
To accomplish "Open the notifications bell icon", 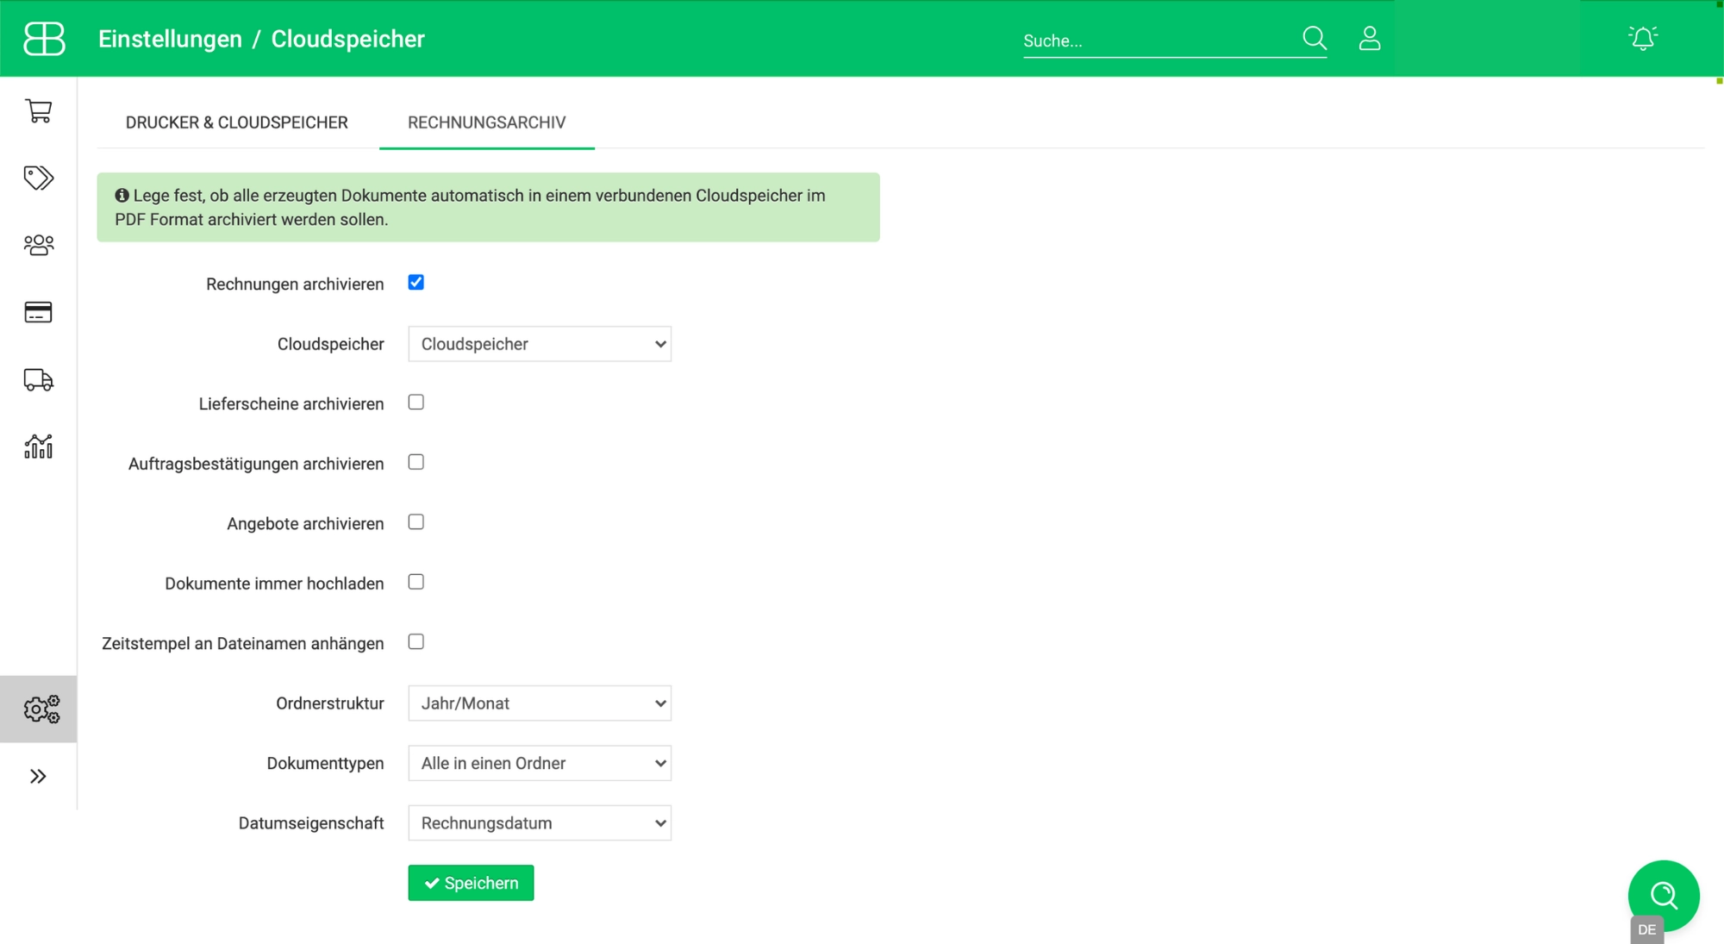I will 1643,38.
